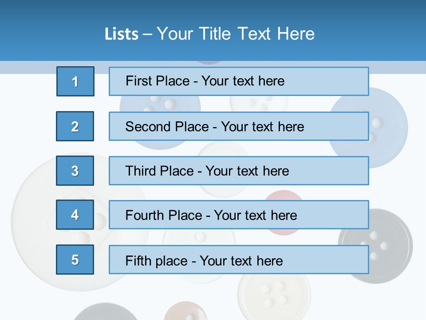Select the 'Second Place' text bar
This screenshot has height=320, width=426.
239,126
